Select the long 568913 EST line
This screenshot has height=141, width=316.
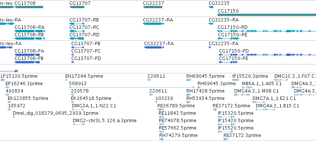131,87
